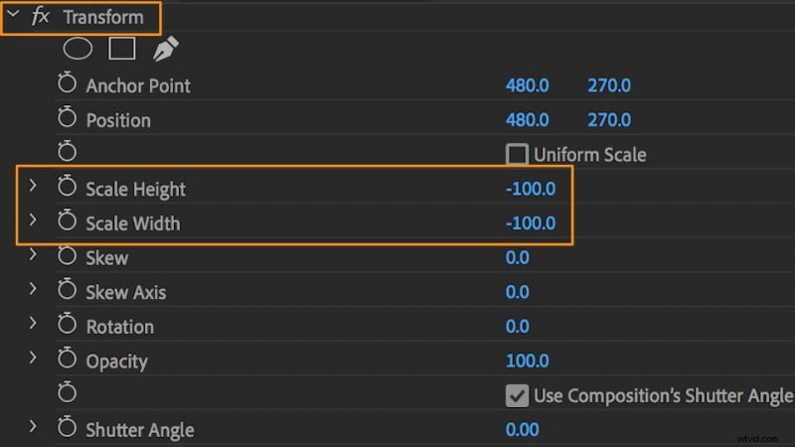This screenshot has height=447, width=795.
Task: Expand the Scale Height property
Action: pyautogui.click(x=33, y=186)
